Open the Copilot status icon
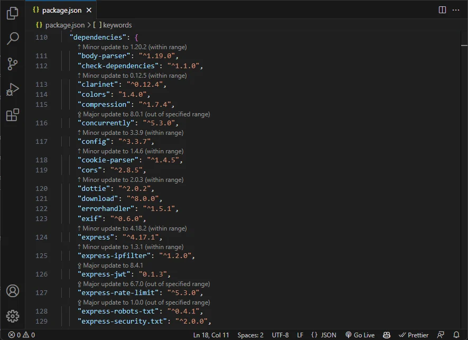Screen dimensions: 468x340 (387, 335)
